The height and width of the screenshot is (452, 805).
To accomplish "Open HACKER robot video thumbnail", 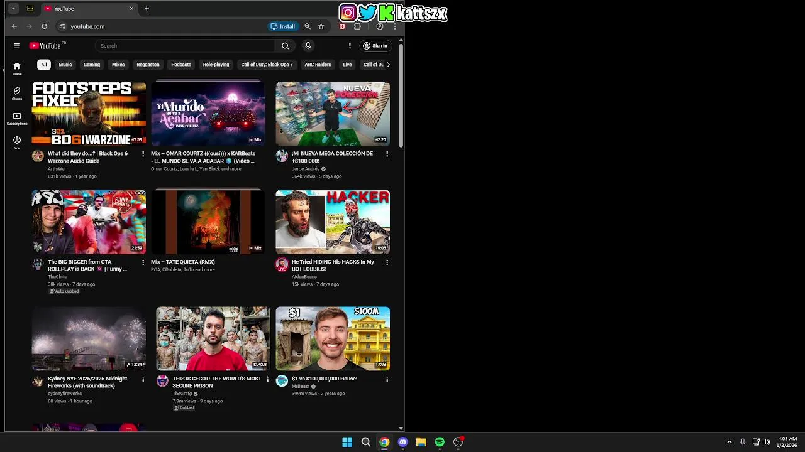I will pyautogui.click(x=333, y=222).
